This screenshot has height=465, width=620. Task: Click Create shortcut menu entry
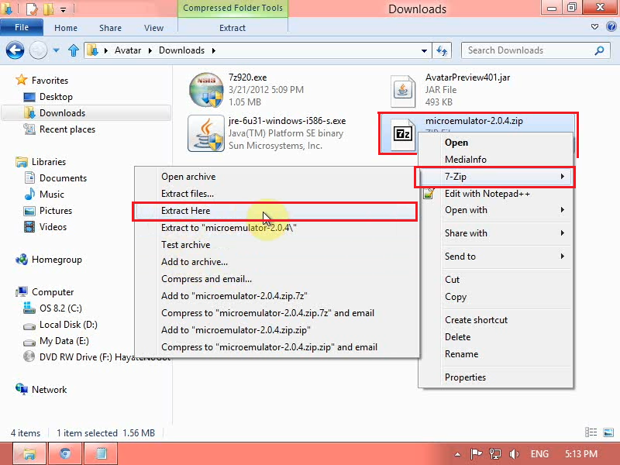click(496, 320)
